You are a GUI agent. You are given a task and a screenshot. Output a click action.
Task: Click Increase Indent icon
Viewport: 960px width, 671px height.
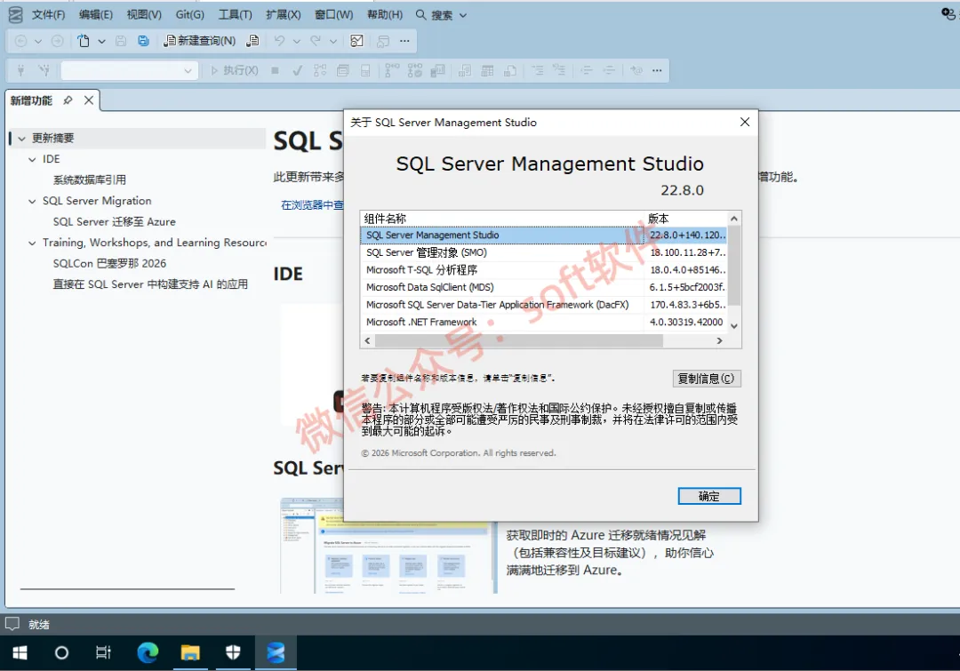[609, 70]
